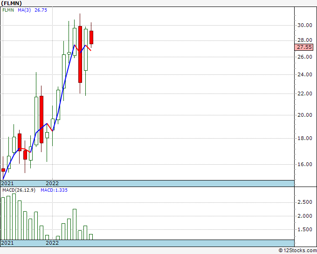Click the last MACD histogram bar

(x=91, y=237)
